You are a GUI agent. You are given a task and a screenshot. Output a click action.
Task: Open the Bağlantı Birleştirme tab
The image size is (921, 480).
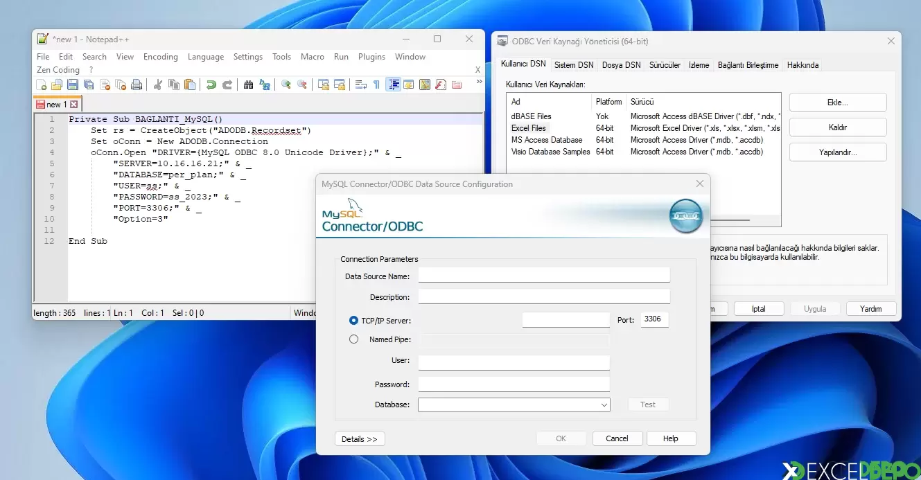[x=748, y=65]
